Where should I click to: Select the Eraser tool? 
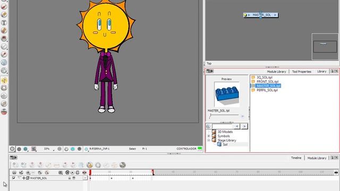point(4,31)
